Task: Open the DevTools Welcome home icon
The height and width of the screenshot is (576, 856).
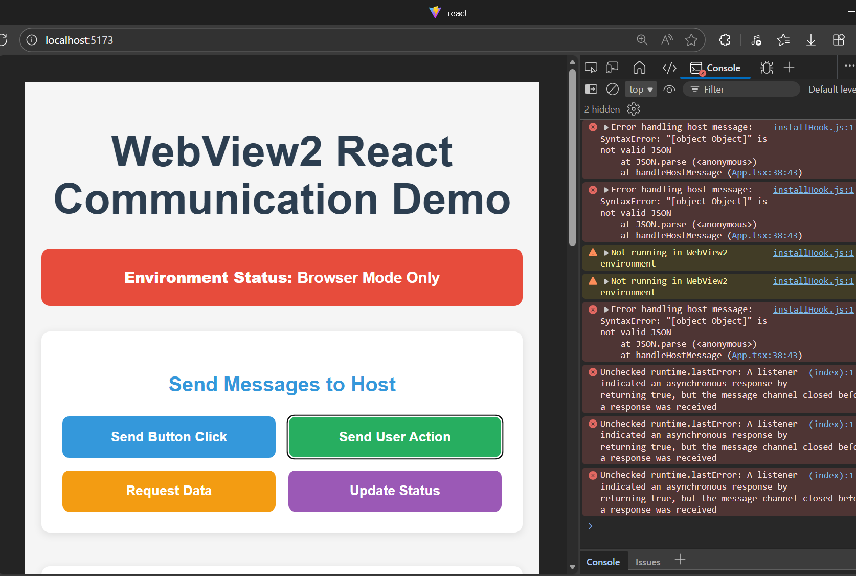Action: pyautogui.click(x=639, y=68)
